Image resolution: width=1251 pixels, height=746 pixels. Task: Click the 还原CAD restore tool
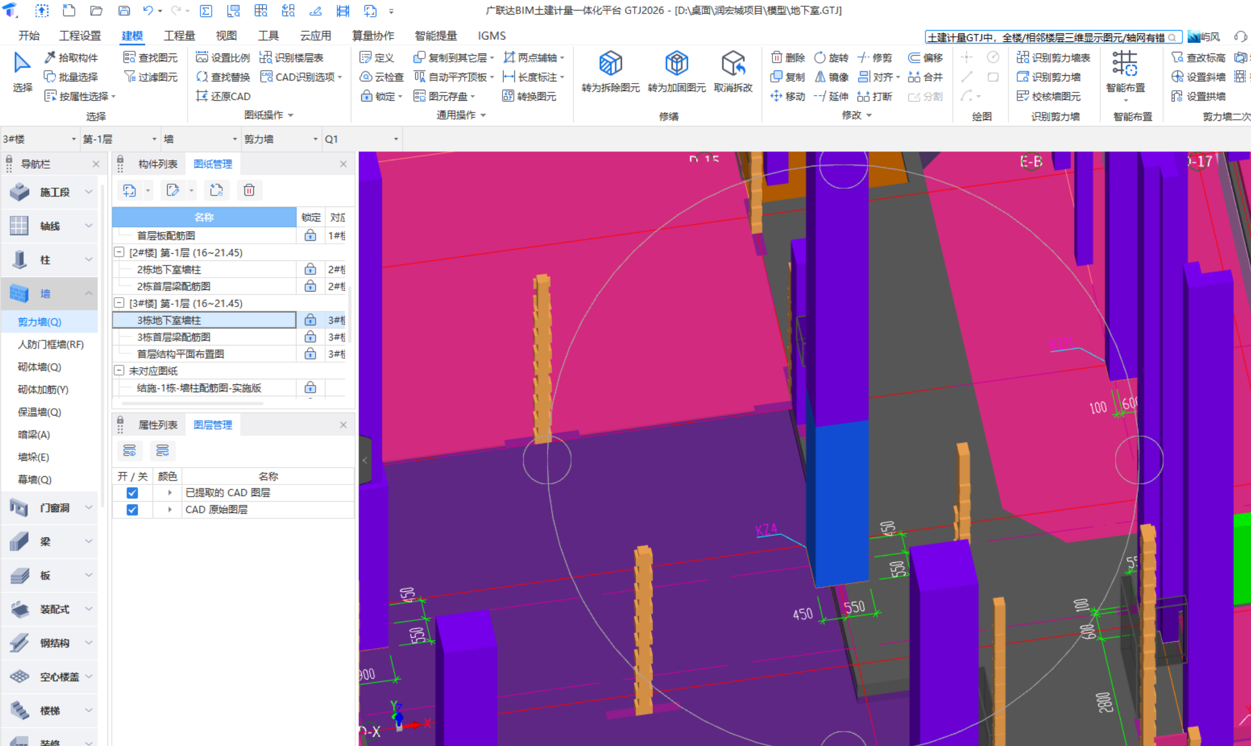coord(223,96)
